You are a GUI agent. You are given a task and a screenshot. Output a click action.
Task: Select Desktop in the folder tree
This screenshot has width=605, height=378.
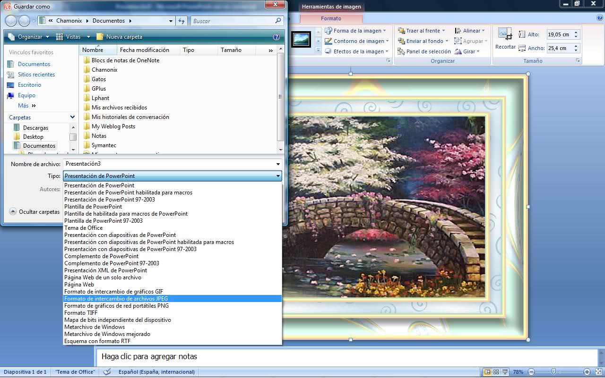(x=33, y=137)
